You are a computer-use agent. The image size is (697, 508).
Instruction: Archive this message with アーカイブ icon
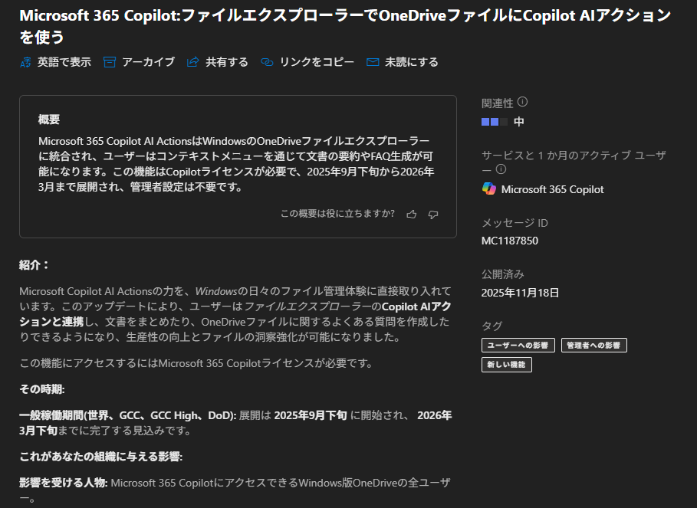pos(110,62)
